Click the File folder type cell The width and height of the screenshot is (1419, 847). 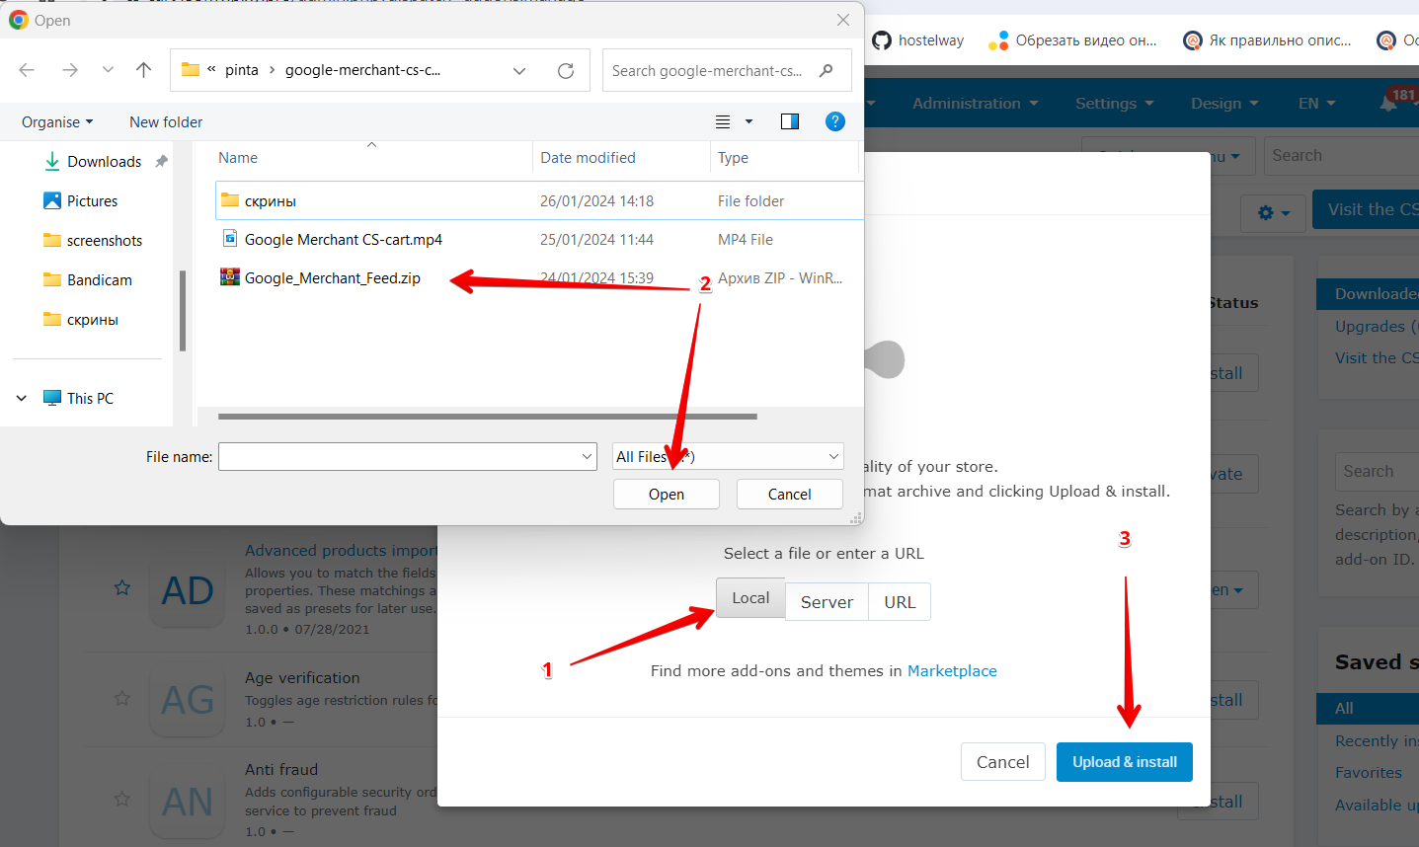750,200
